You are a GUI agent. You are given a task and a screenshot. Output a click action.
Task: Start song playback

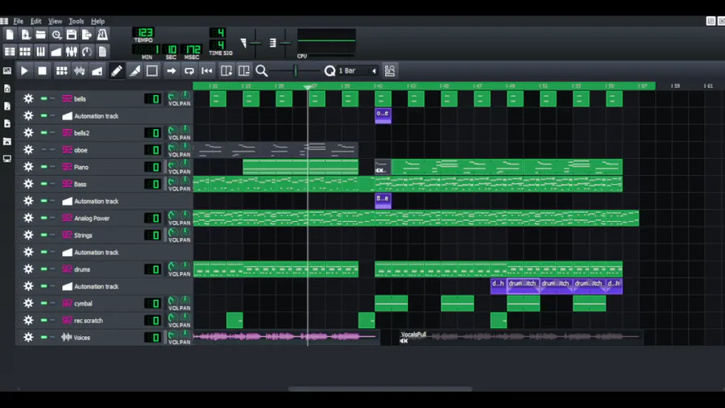(x=24, y=71)
